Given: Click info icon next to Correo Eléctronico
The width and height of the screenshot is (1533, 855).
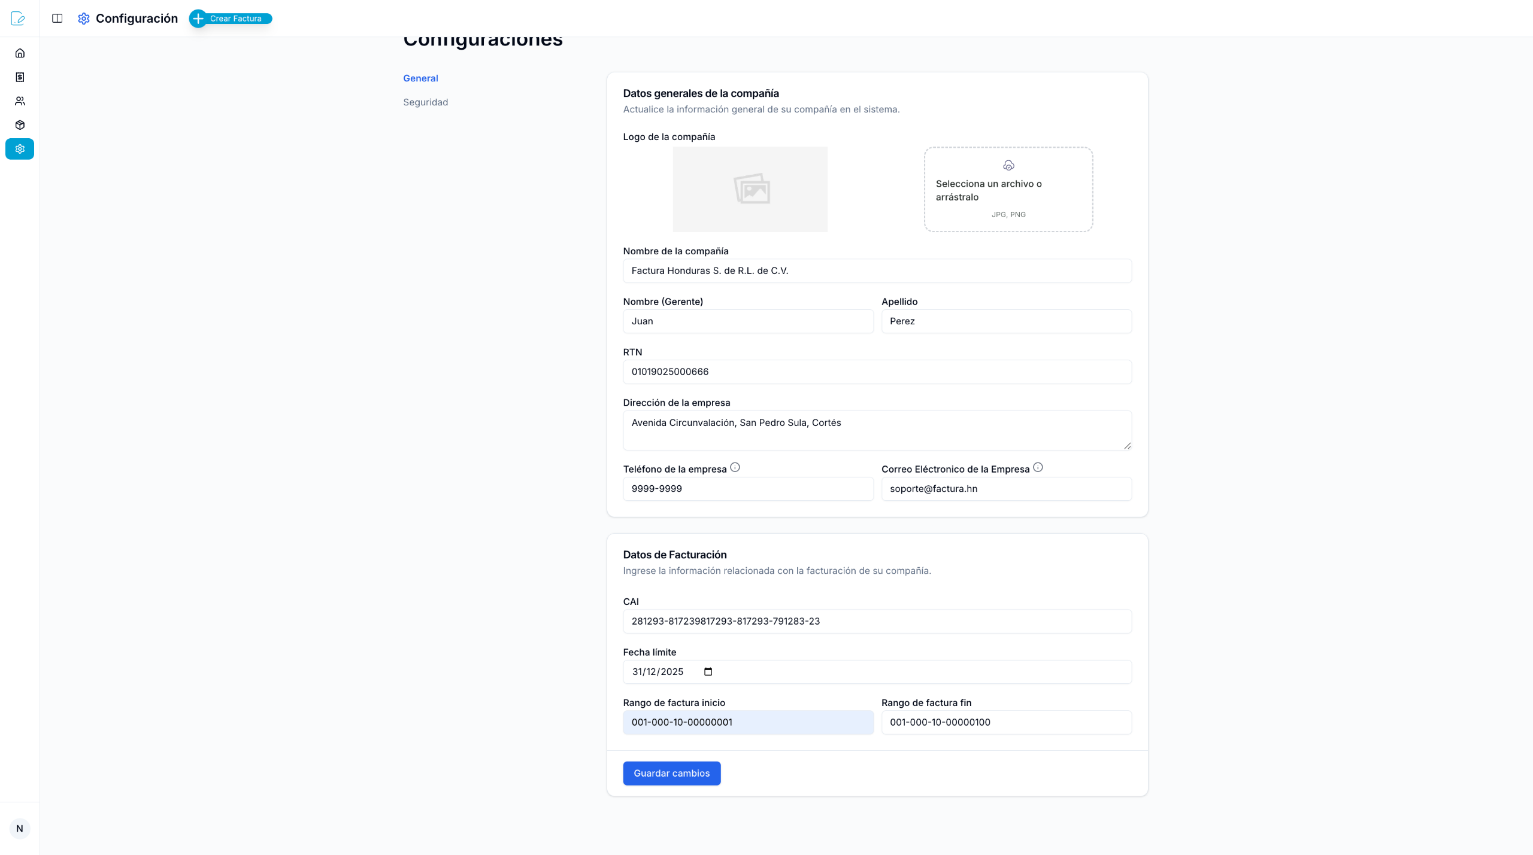Looking at the screenshot, I should click(x=1038, y=467).
